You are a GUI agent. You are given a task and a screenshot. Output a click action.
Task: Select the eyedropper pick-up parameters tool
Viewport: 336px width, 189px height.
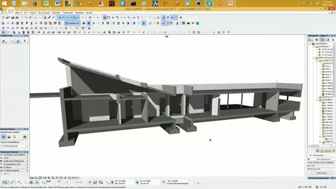[49, 17]
